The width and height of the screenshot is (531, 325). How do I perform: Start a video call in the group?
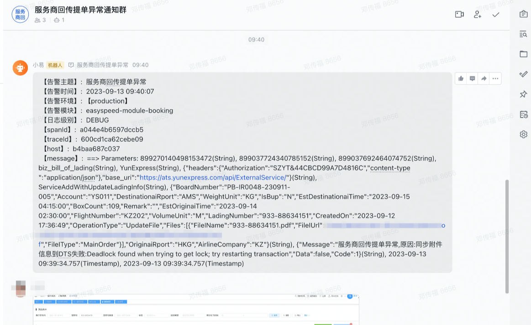coord(459,15)
